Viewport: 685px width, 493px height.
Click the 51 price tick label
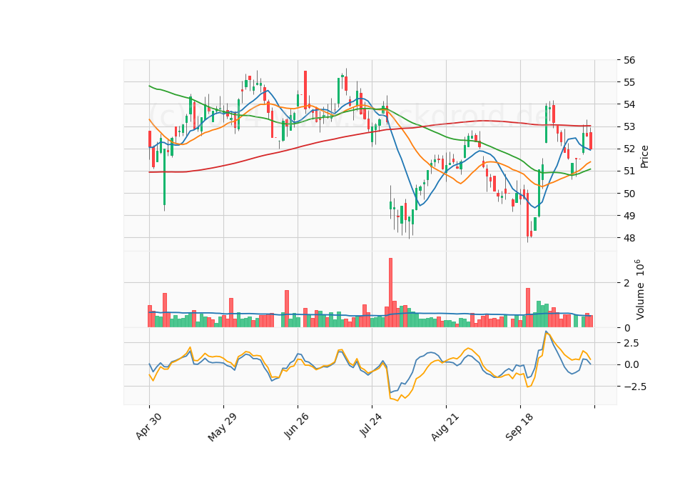[629, 171]
